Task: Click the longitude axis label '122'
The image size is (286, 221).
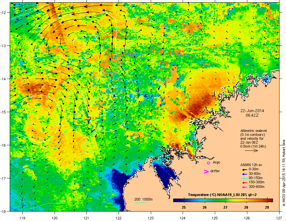Action: (x=119, y=218)
